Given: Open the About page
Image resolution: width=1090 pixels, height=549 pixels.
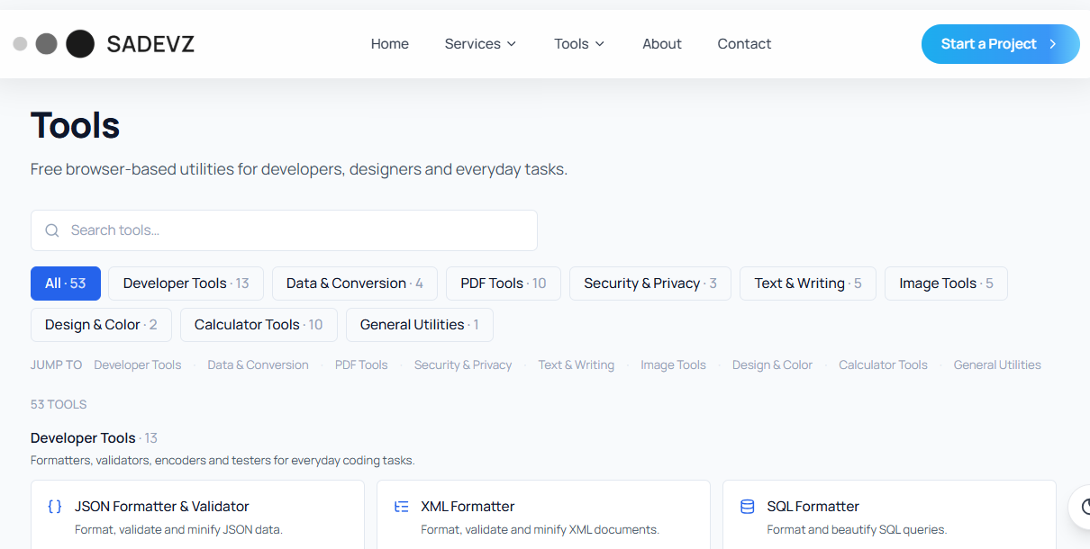Looking at the screenshot, I should click(662, 44).
